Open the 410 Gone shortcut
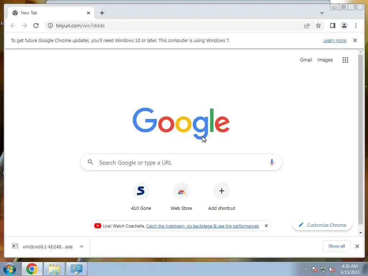This screenshot has width=368, height=276. pos(141,197)
